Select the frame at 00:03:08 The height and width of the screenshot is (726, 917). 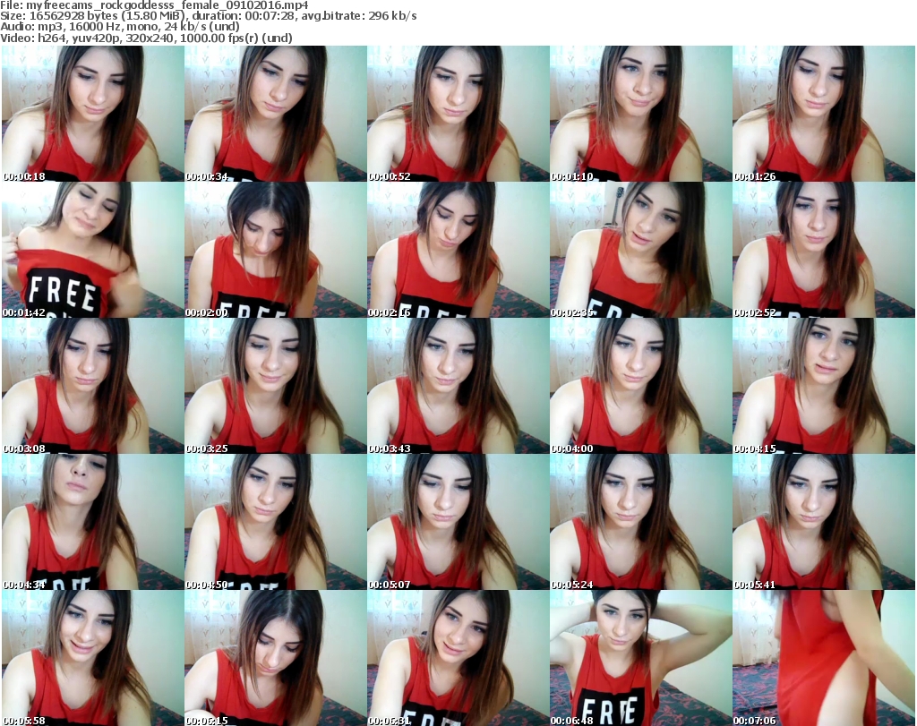click(x=93, y=386)
